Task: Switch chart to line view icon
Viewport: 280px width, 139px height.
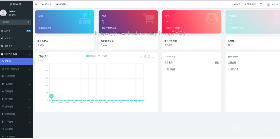Action: tap(140, 57)
